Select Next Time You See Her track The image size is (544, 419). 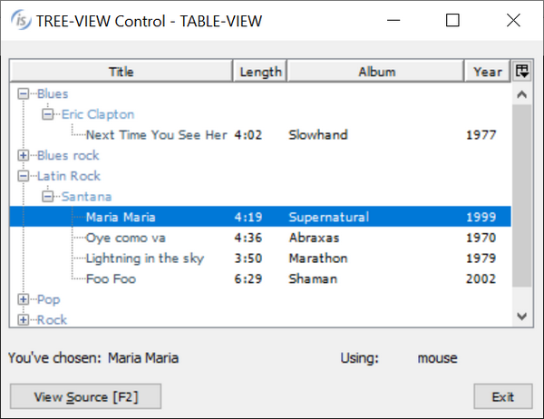156,135
